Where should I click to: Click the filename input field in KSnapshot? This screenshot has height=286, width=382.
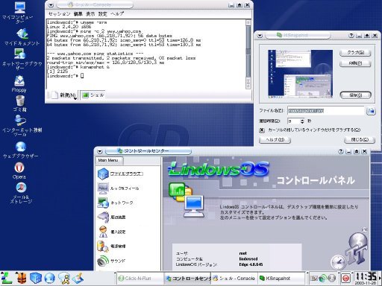click(x=326, y=111)
